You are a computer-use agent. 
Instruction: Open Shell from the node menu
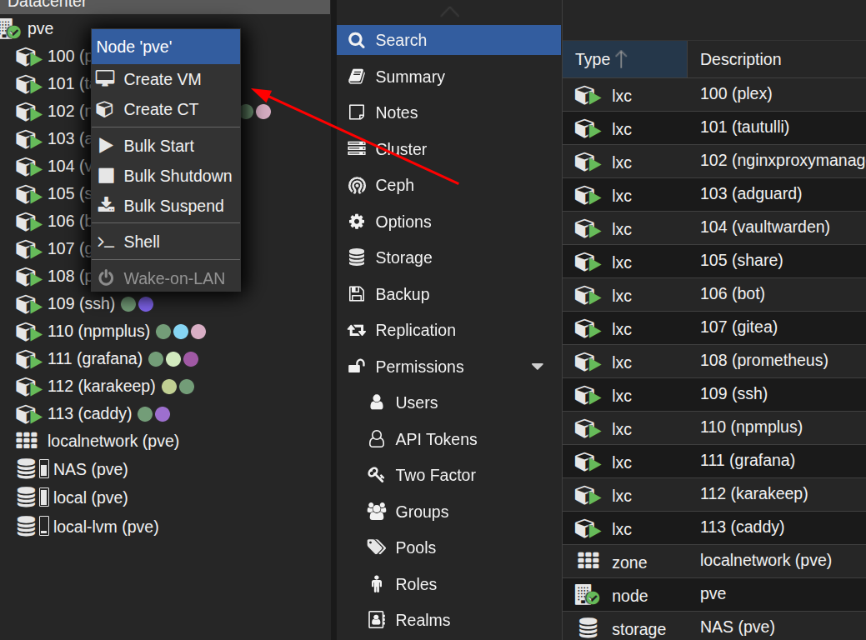click(142, 242)
